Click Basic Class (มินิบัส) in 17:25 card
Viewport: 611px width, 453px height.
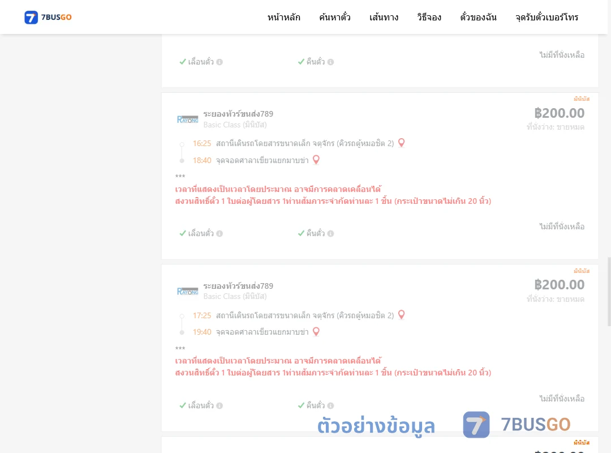coord(235,297)
